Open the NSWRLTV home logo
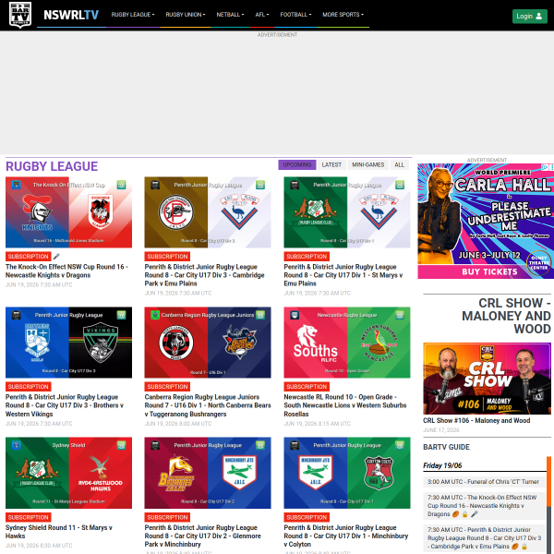This screenshot has width=554, height=554. pyautogui.click(x=71, y=15)
